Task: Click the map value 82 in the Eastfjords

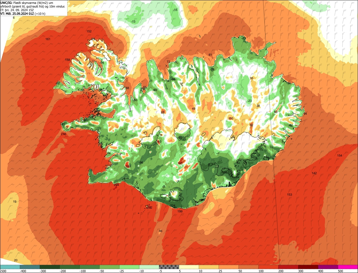Action: point(291,125)
